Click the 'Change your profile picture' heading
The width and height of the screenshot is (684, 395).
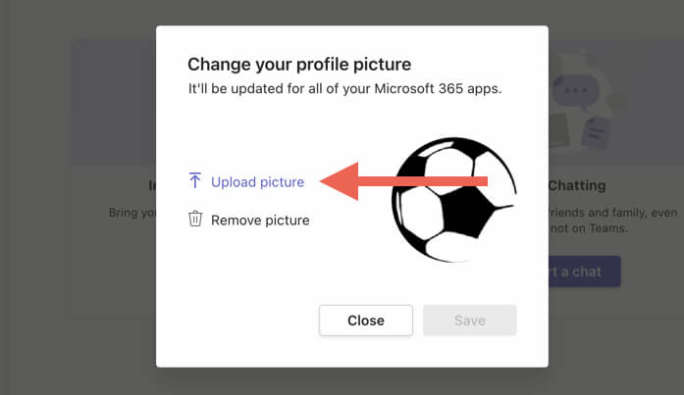[299, 65]
